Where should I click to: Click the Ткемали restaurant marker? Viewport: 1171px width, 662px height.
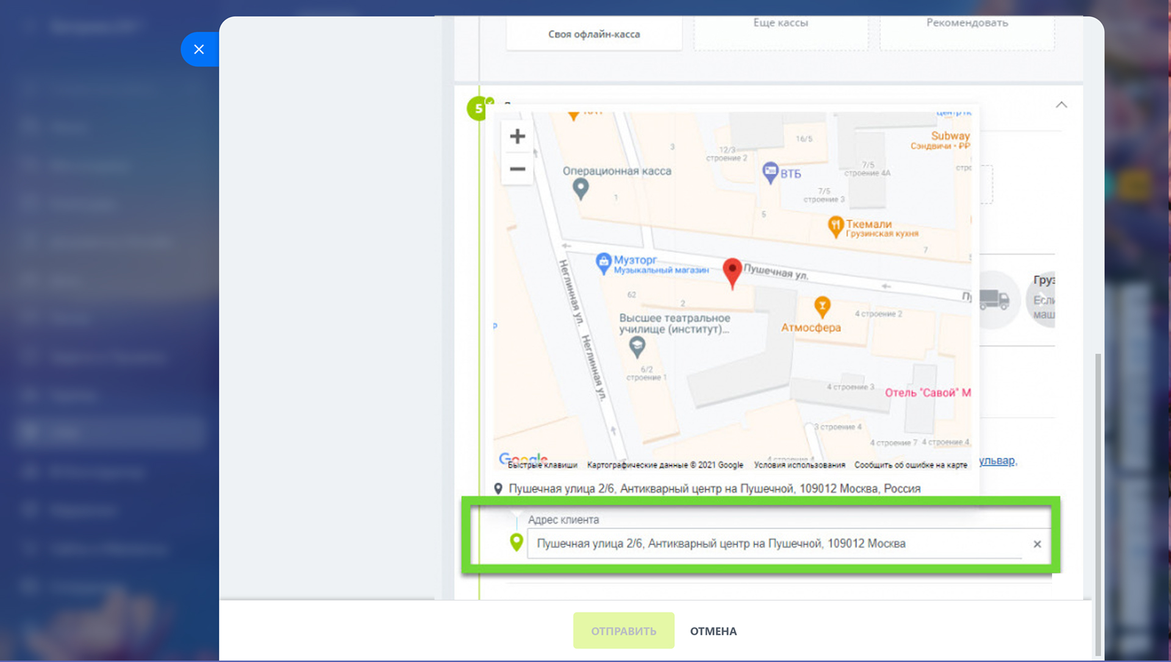coord(836,227)
